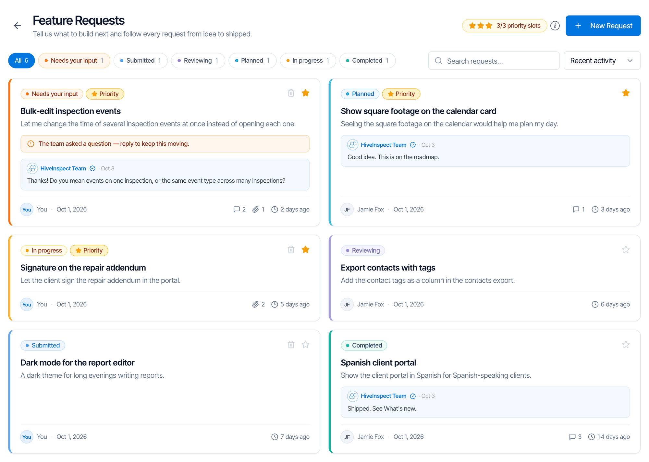Remove priority star from Show square footage card
649x462 pixels.
pyautogui.click(x=626, y=93)
